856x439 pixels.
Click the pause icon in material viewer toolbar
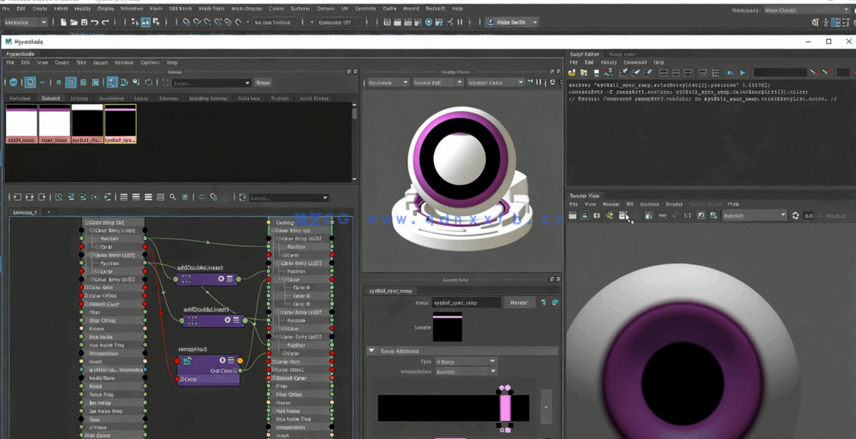click(540, 83)
